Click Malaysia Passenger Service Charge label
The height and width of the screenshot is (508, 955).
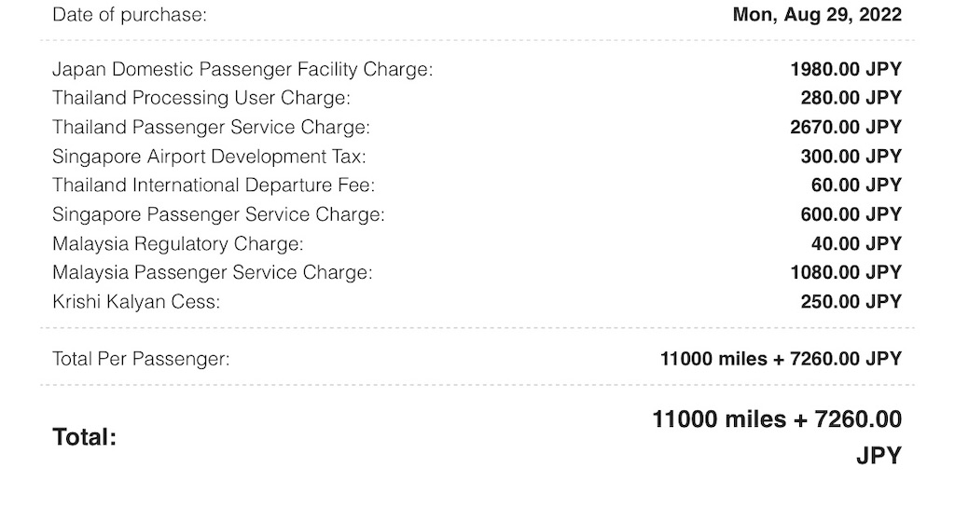(x=213, y=272)
